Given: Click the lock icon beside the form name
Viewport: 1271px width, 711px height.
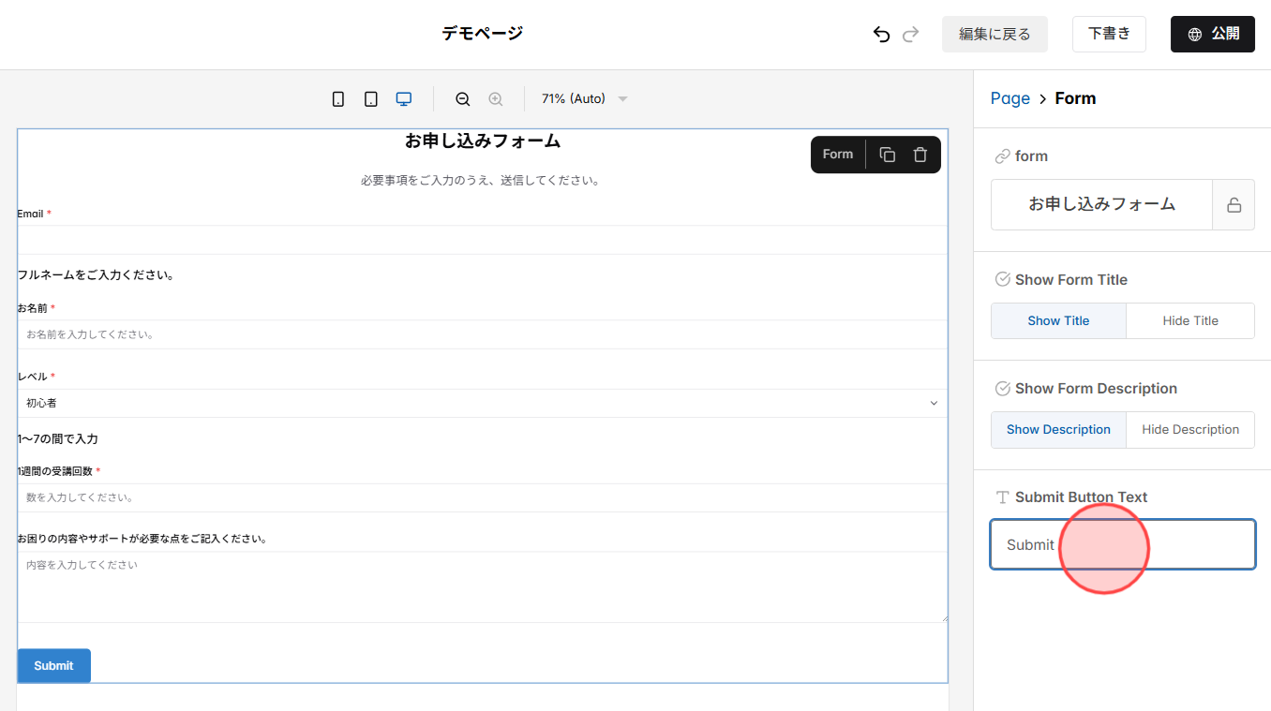Looking at the screenshot, I should tap(1234, 204).
